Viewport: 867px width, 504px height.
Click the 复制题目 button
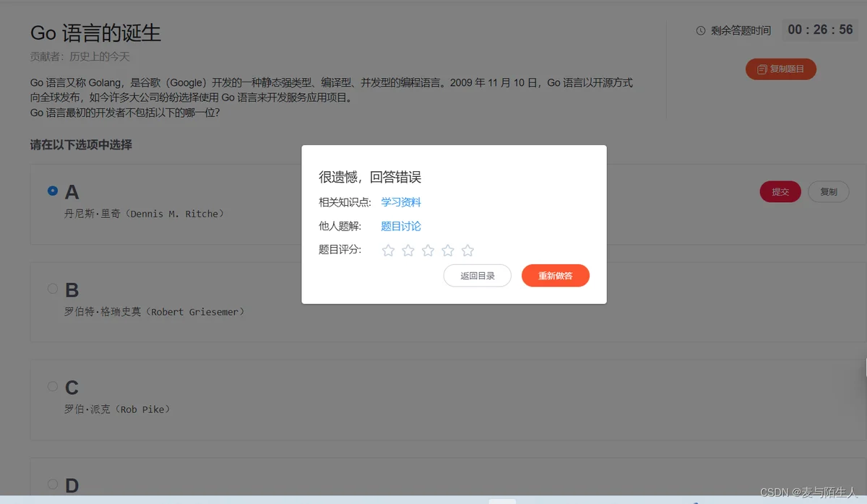(781, 69)
